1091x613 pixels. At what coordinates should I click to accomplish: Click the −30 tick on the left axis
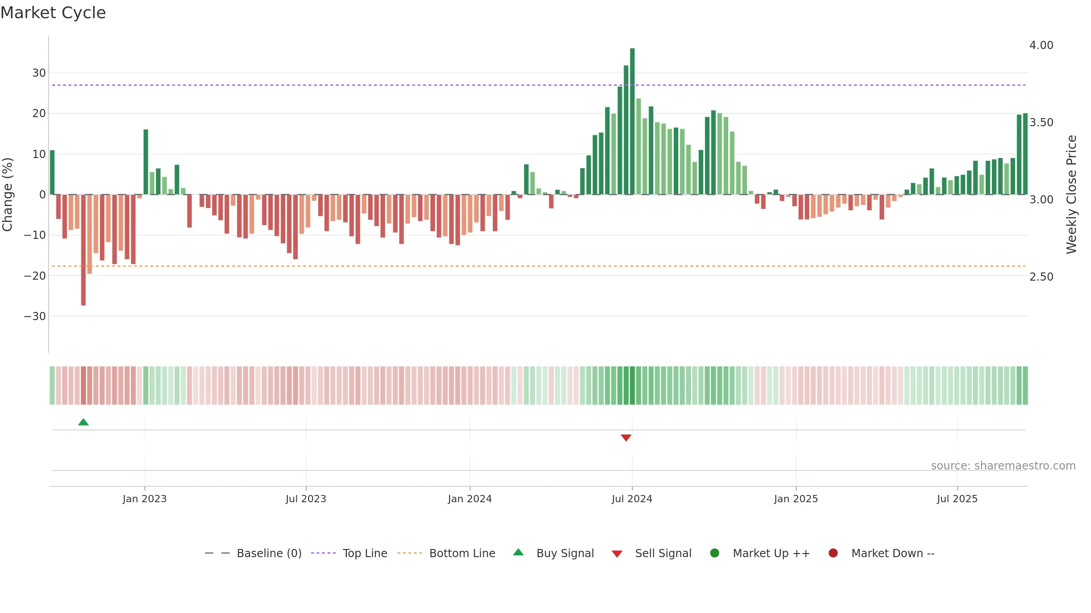click(35, 316)
